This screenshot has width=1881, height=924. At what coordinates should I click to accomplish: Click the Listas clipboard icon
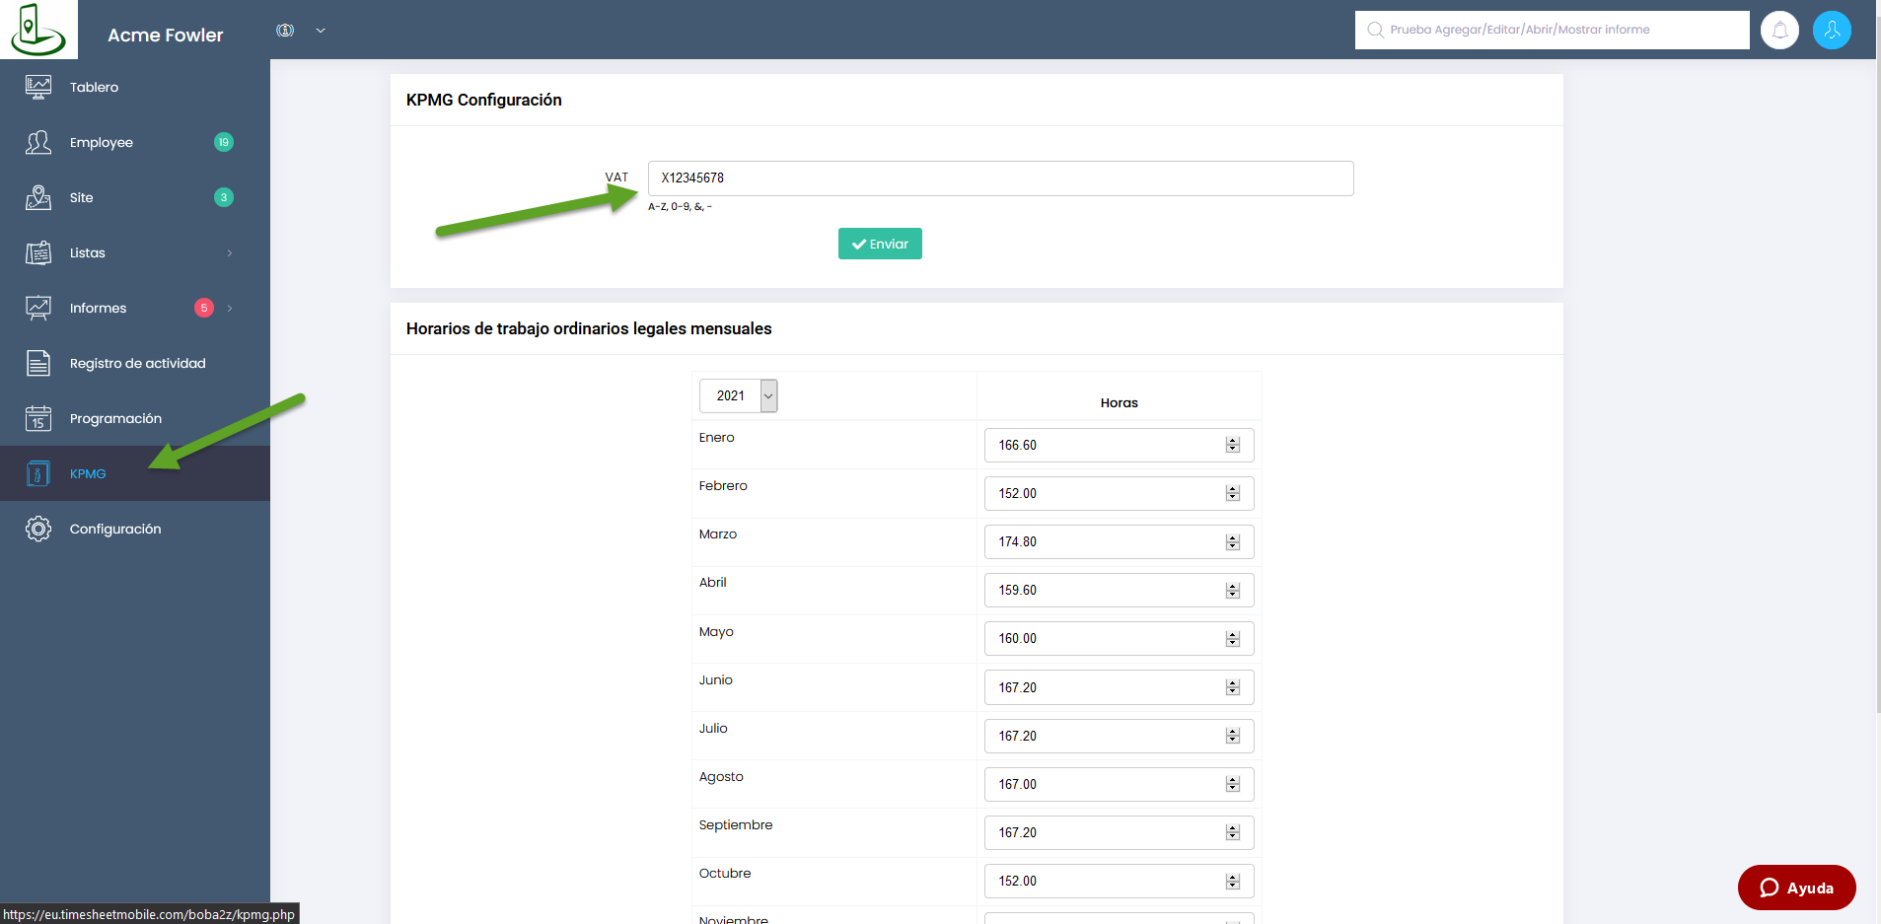click(x=38, y=252)
